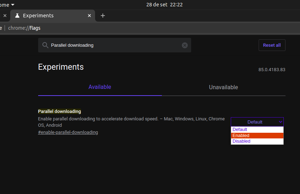Click the search magnifier icon

[x=45, y=45]
